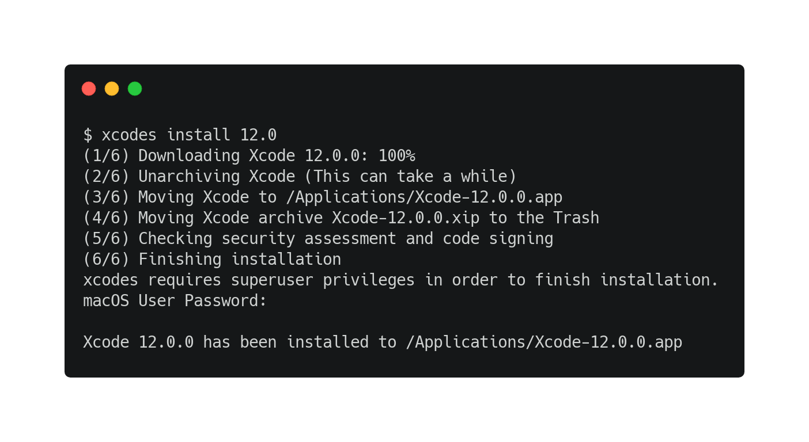Maximize the terminal using green button
This screenshot has width=809, height=442.
pos(135,89)
